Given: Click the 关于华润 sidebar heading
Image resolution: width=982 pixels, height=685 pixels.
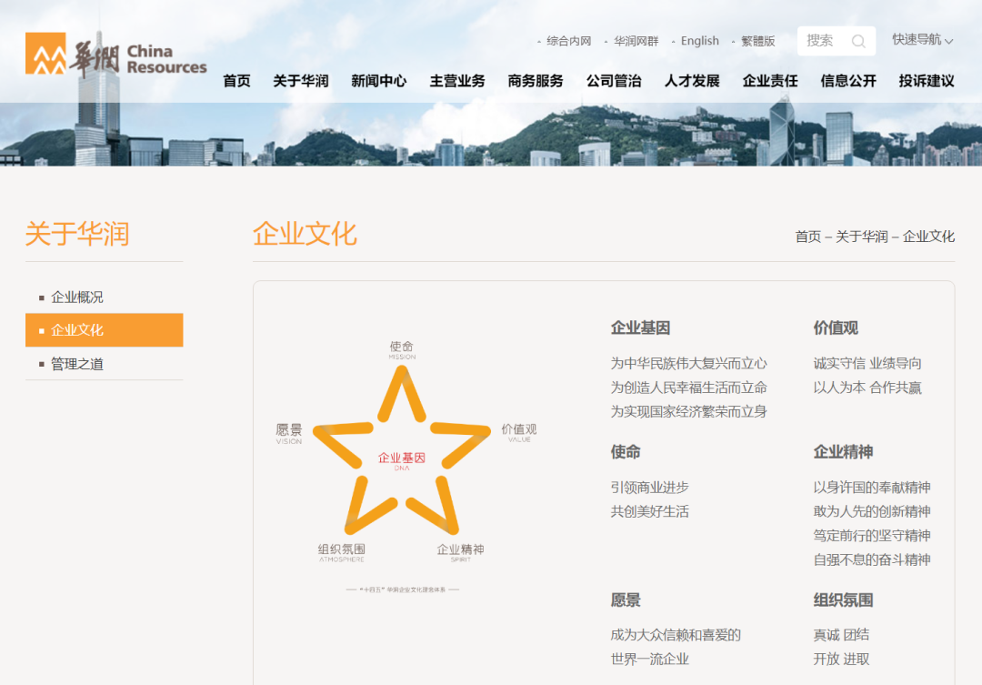Looking at the screenshot, I should tap(77, 235).
